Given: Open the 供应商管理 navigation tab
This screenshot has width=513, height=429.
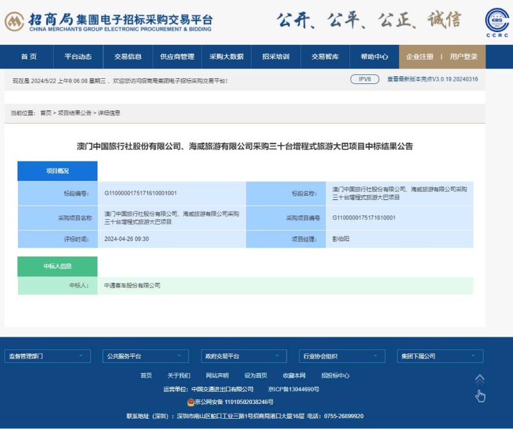Looking at the screenshot, I should pyautogui.click(x=178, y=56).
